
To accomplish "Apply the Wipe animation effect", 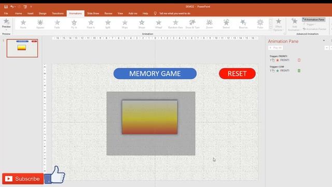I will tap(125, 24).
